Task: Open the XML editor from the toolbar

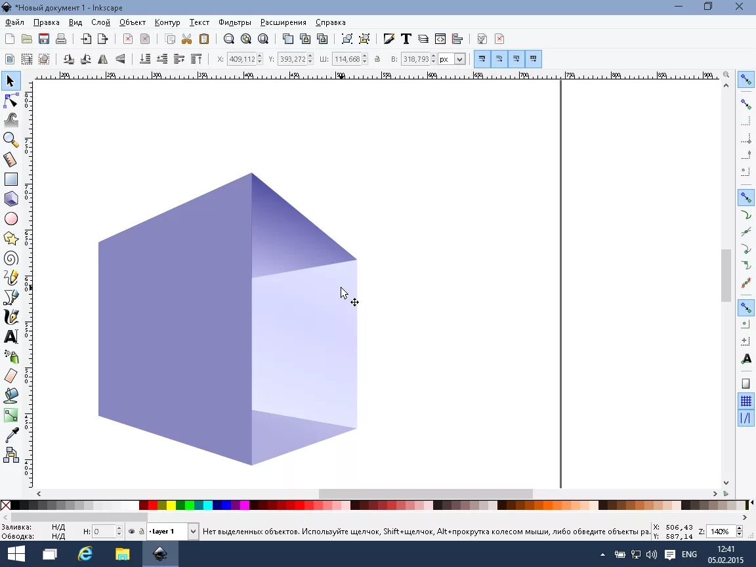Action: click(x=441, y=39)
